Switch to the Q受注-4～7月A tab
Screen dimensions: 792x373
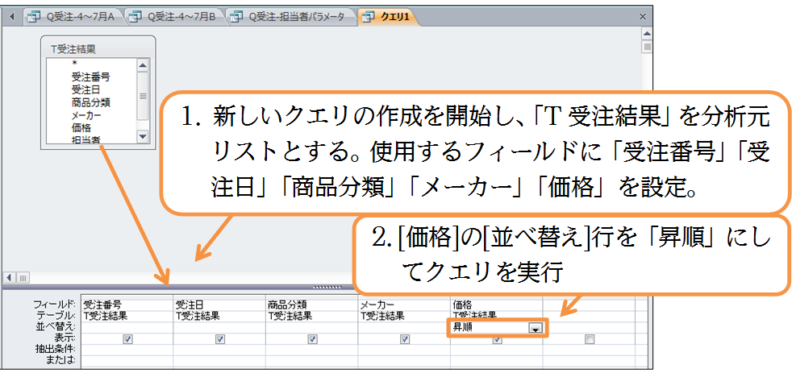point(73,16)
